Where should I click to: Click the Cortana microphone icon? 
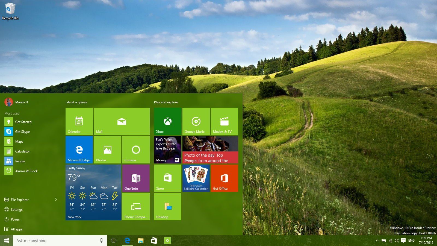tap(101, 241)
